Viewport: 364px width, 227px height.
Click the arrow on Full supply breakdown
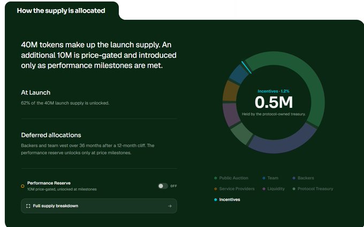click(x=170, y=206)
